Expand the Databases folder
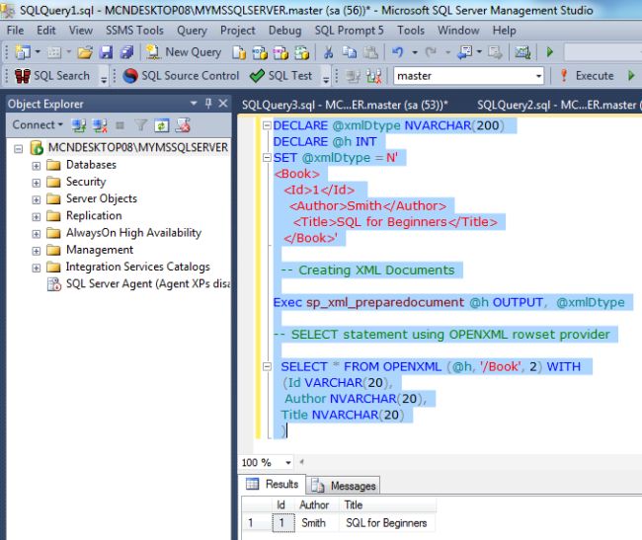Screen dimensions: 642x540 click(36, 166)
